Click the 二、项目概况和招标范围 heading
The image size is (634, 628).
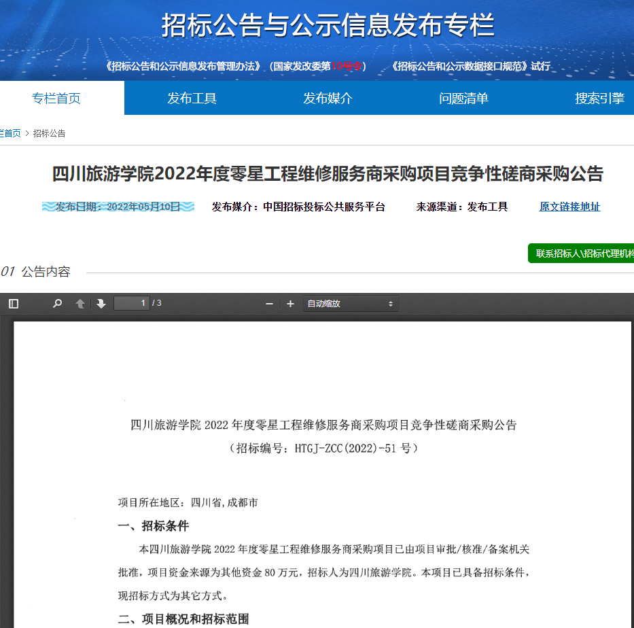coord(183,619)
